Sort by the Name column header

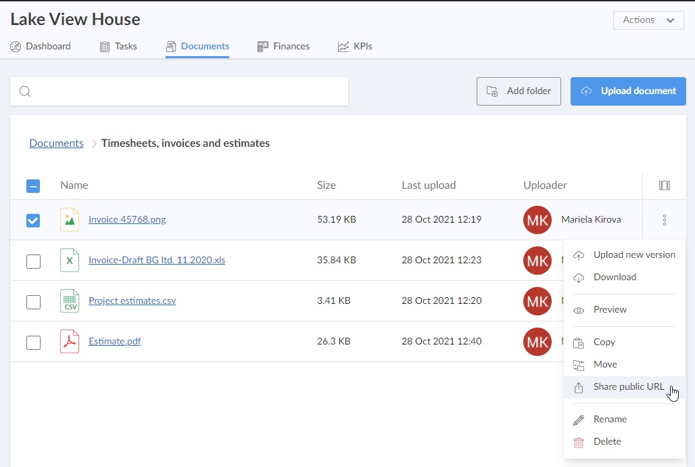pyautogui.click(x=74, y=185)
